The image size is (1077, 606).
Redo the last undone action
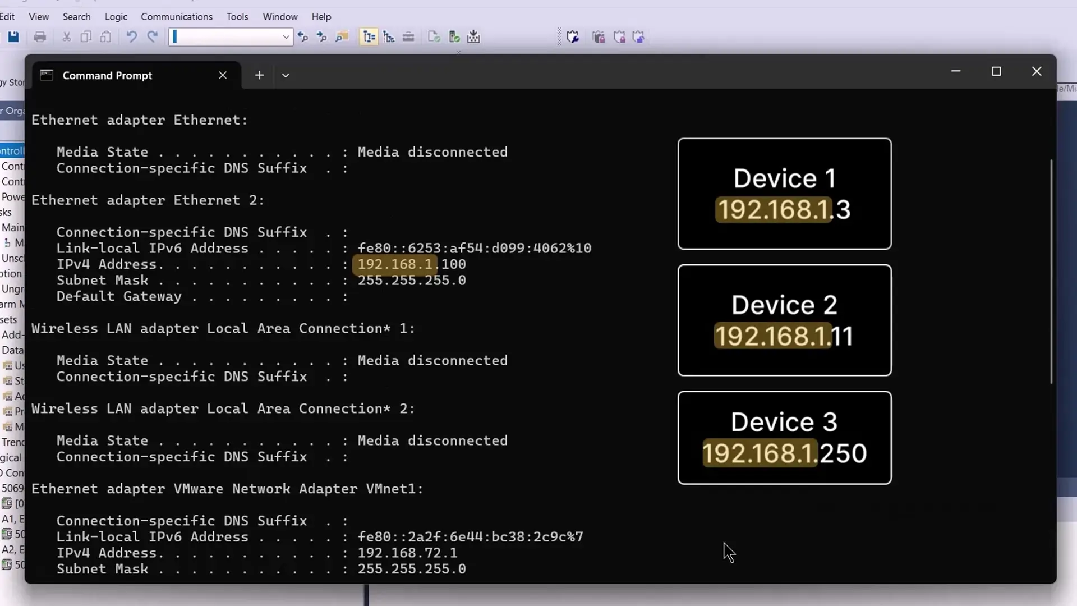(x=152, y=37)
